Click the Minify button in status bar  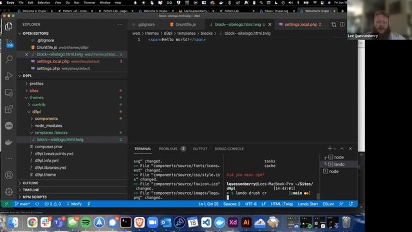point(74,204)
